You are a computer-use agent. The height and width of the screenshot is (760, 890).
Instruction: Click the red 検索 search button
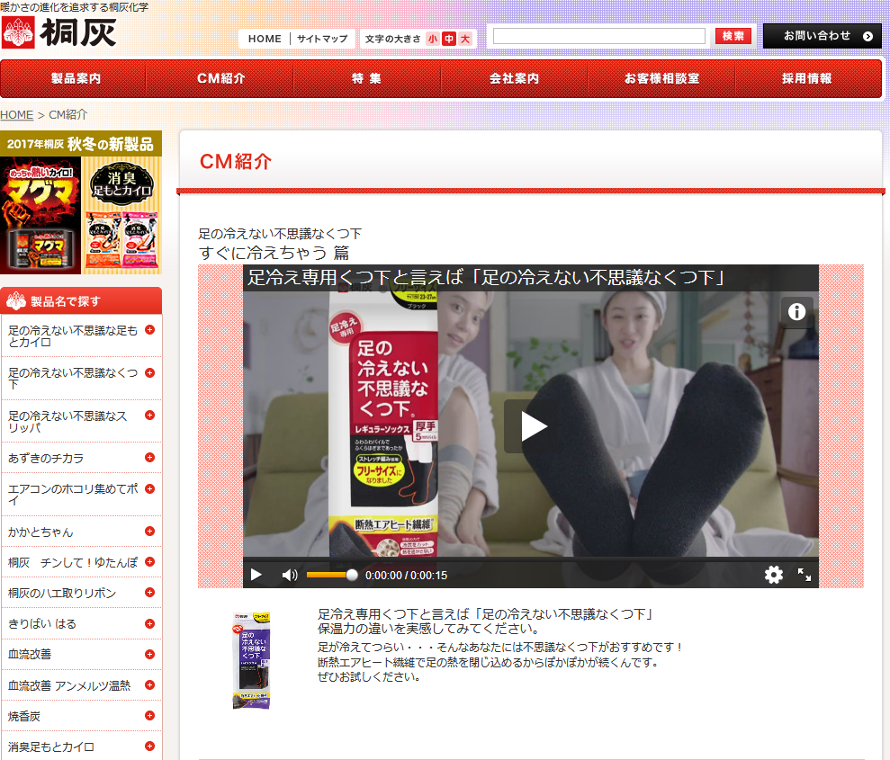(x=733, y=36)
